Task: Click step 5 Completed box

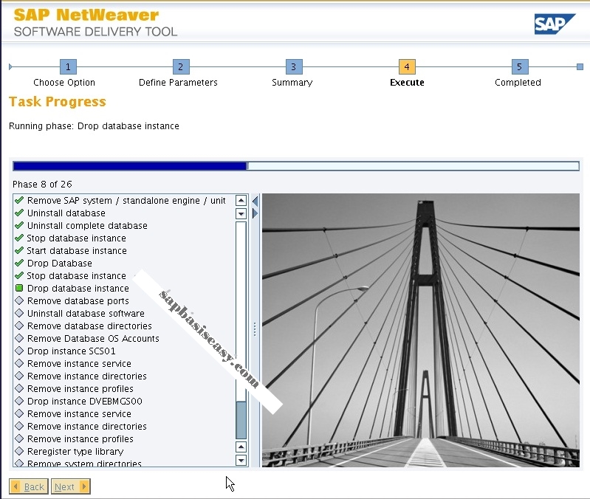Action: 520,67
